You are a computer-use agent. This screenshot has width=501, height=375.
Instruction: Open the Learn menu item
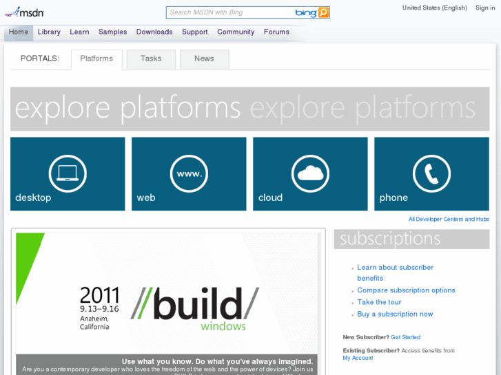(x=79, y=32)
